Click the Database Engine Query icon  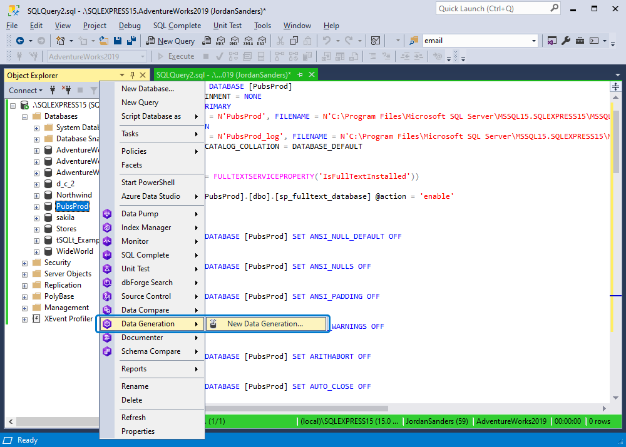point(207,41)
